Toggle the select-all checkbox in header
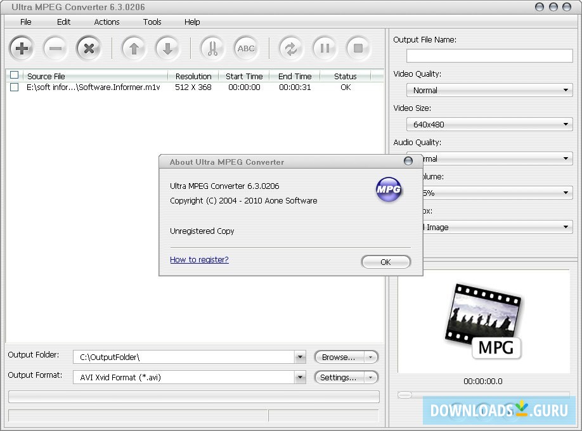Image resolution: width=582 pixels, height=431 pixels. click(x=14, y=75)
